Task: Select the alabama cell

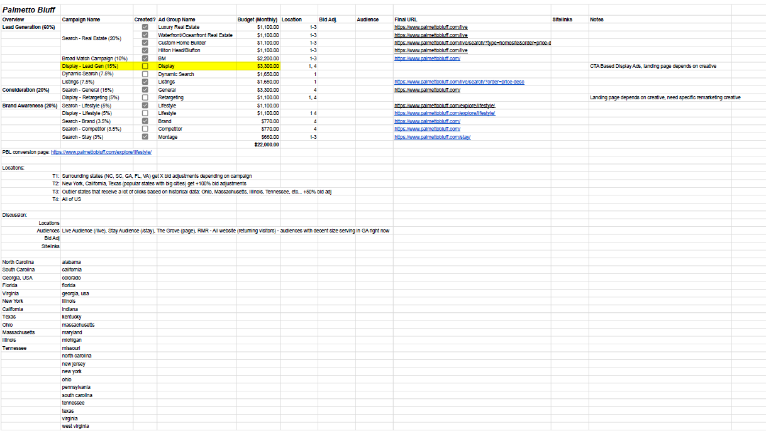Action: [97, 262]
